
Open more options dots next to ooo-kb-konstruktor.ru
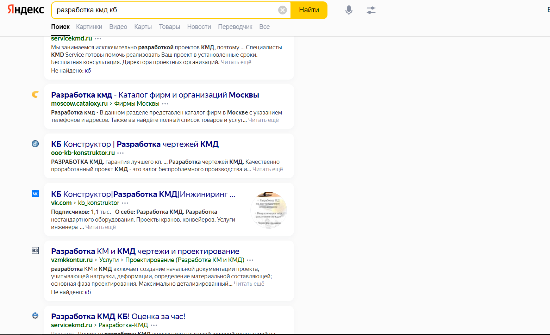tap(120, 153)
